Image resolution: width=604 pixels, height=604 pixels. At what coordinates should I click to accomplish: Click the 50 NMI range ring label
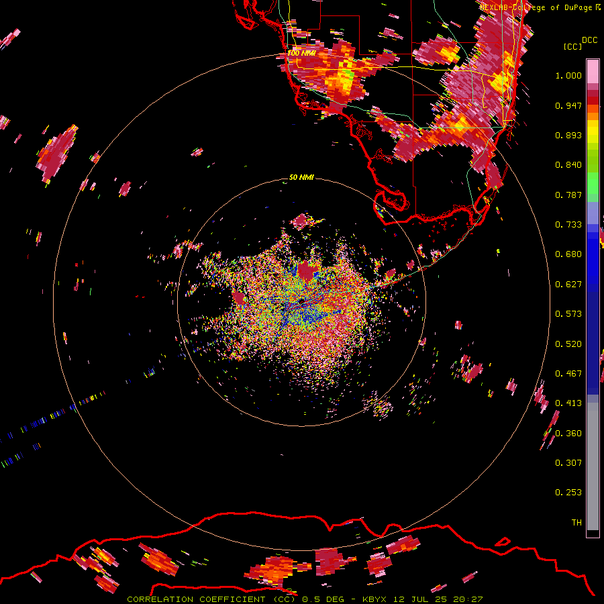pos(301,177)
